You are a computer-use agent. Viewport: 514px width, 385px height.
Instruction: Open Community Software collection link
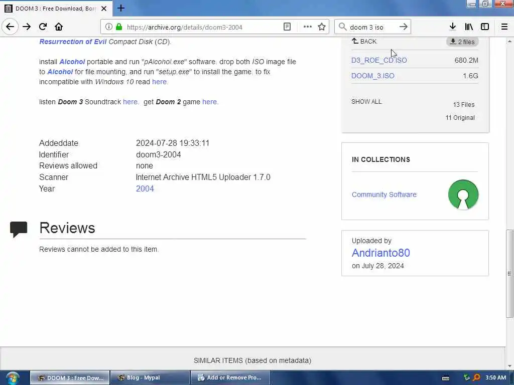(x=384, y=195)
